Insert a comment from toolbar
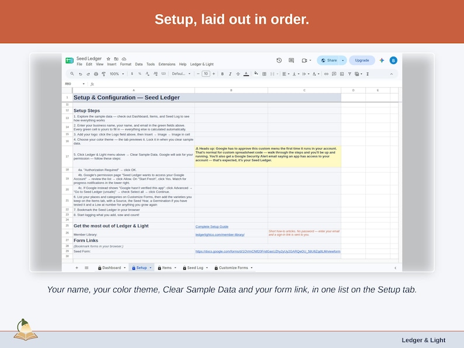Viewport: 464px width, 348px height. (334, 74)
